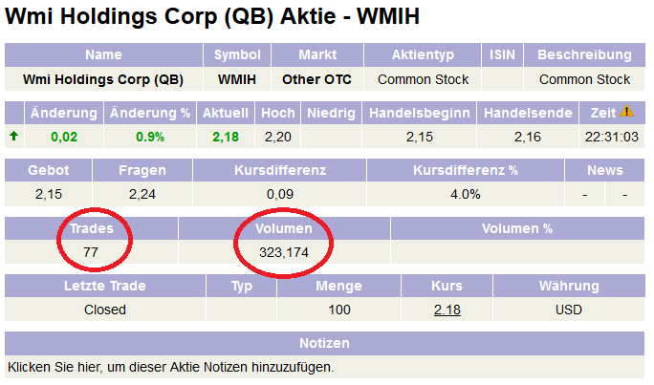Click the trades count value 77
Screen dimensions: 654x385
coord(92,252)
